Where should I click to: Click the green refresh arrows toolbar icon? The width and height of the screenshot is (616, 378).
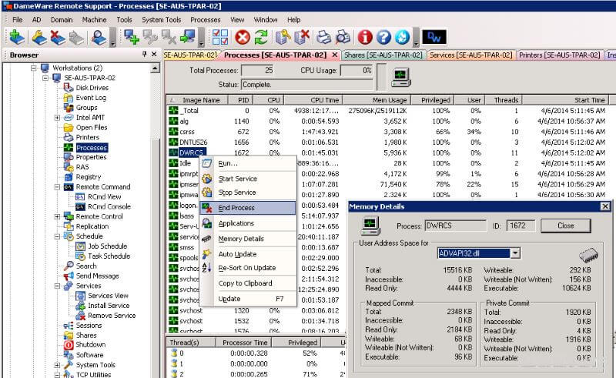click(261, 37)
